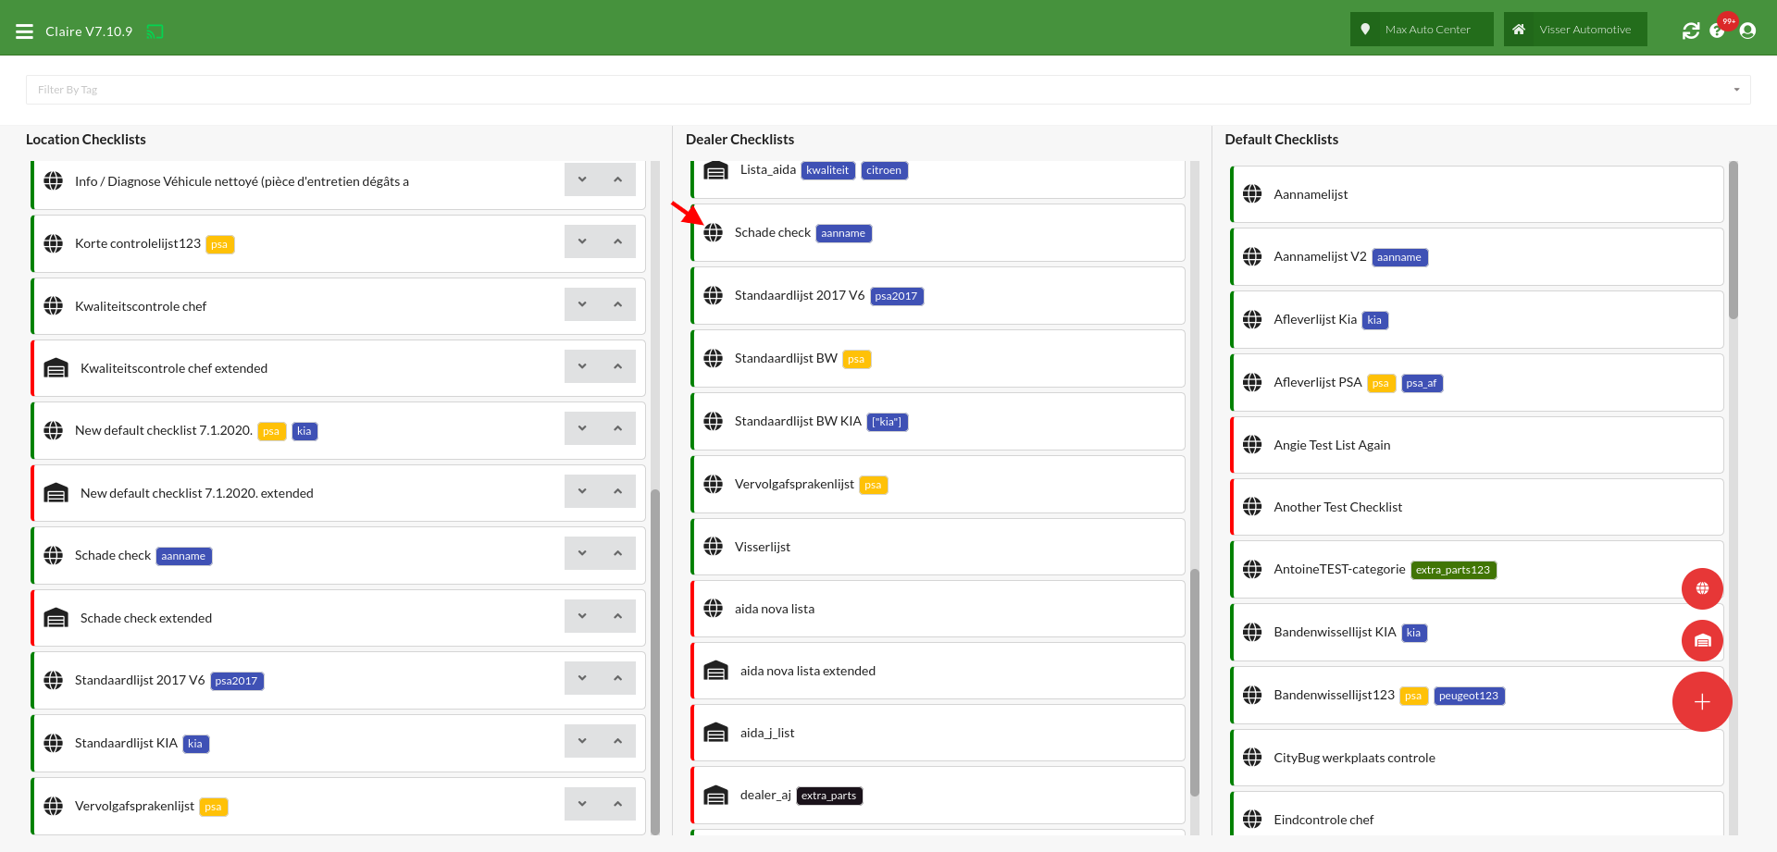This screenshot has width=1777, height=852.
Task: Move Kwaliteitscontrole chef up with chevron
Action: click(617, 304)
